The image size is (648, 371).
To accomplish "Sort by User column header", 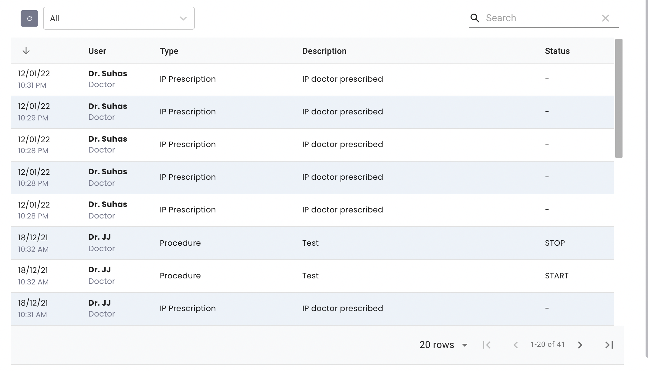I will 97,51.
